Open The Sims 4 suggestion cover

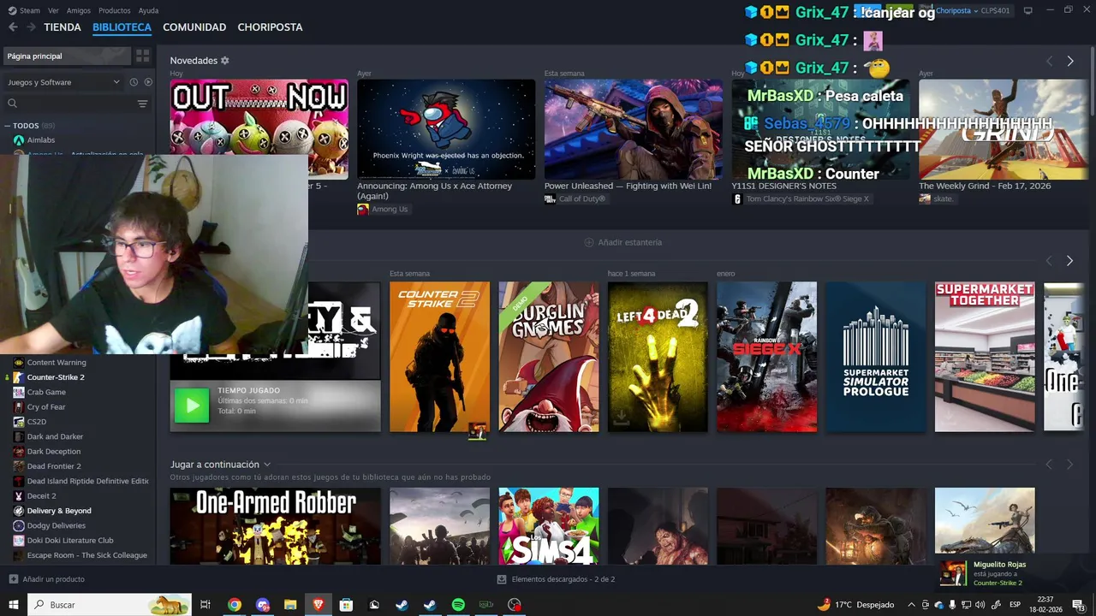click(549, 526)
